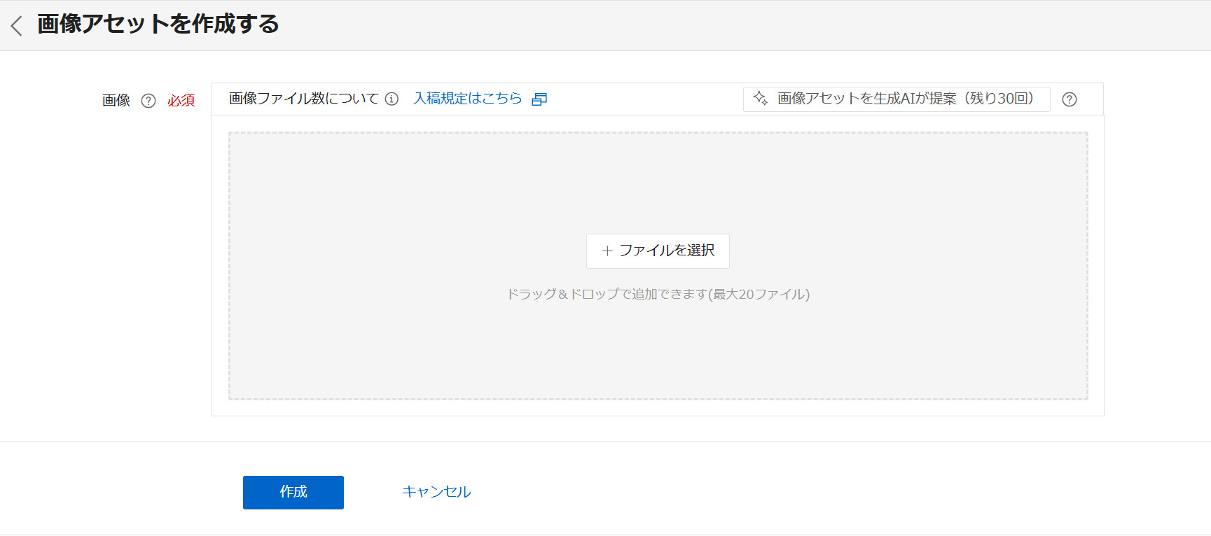Go back using the left chevron arrow
The width and height of the screenshot is (1211, 536).
pos(17,26)
